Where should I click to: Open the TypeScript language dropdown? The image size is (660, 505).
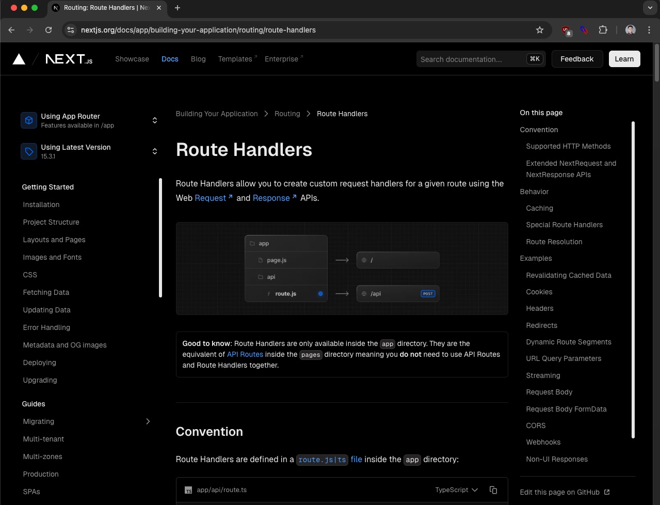[457, 490]
